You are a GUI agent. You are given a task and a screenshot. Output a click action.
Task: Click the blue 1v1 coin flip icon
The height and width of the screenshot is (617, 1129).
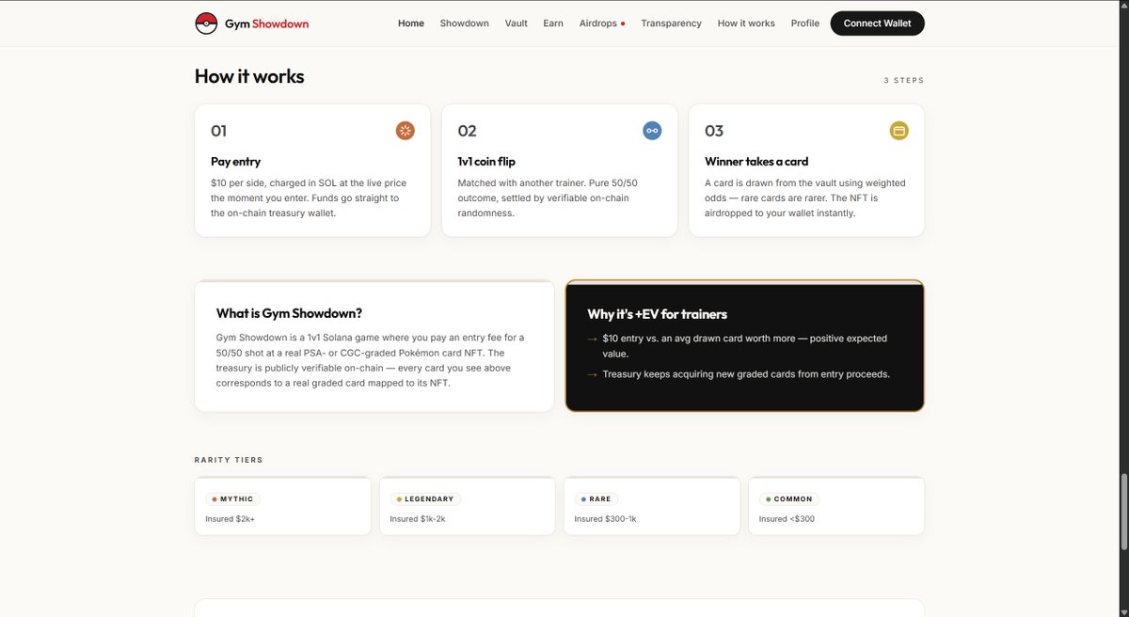(652, 131)
